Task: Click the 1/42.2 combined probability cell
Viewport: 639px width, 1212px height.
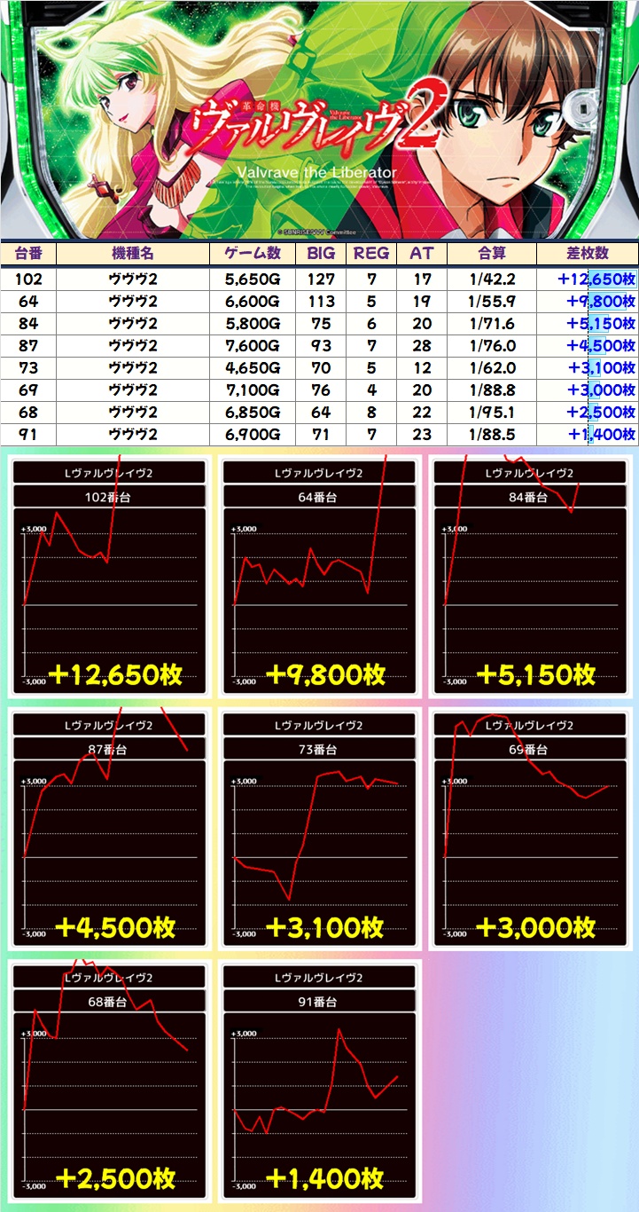Action: click(x=491, y=279)
